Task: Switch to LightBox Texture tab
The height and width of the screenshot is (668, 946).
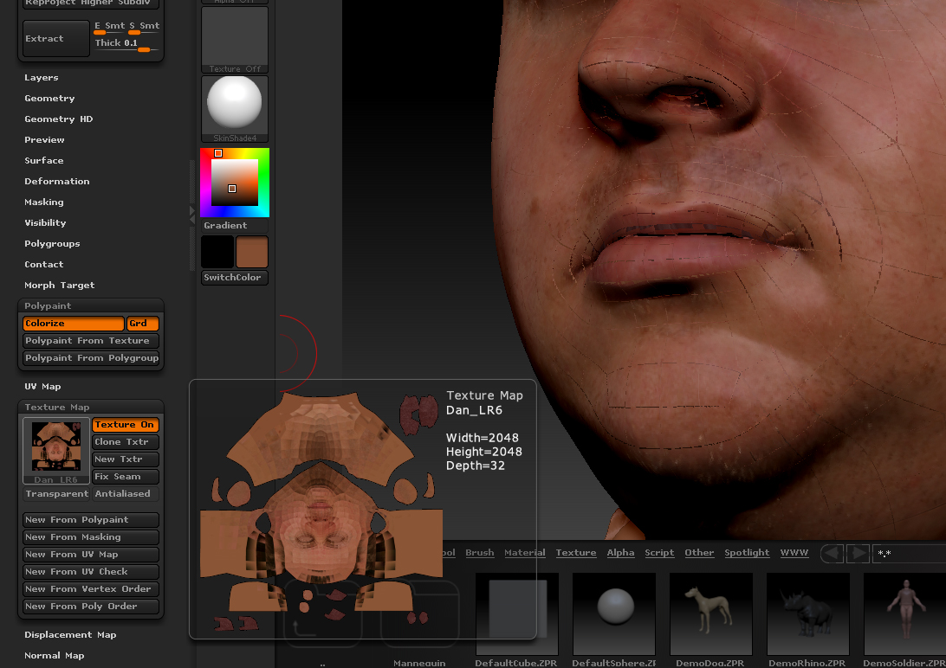Action: 575,553
